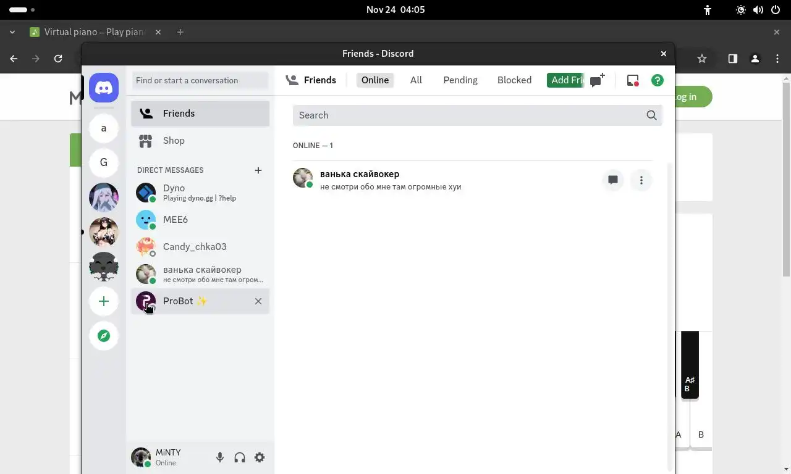Open the server labeled 'G'
The height and width of the screenshot is (474, 791).
[x=104, y=162]
